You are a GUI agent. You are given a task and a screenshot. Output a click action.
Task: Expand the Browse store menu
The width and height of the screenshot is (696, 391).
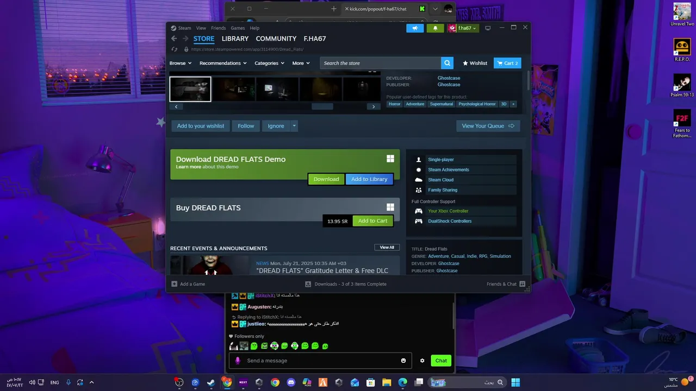pyautogui.click(x=181, y=63)
